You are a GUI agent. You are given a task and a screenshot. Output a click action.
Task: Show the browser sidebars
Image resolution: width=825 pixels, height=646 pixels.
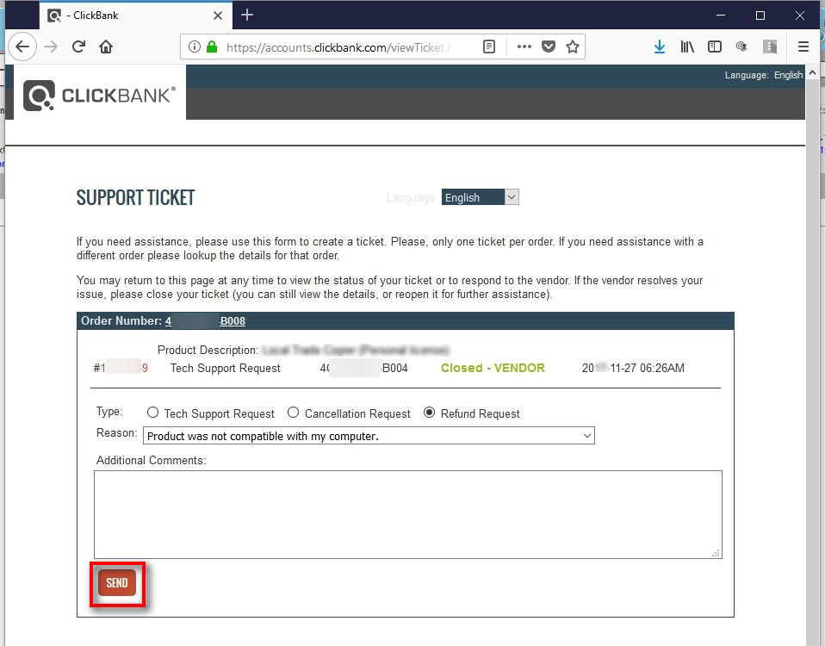[x=715, y=47]
